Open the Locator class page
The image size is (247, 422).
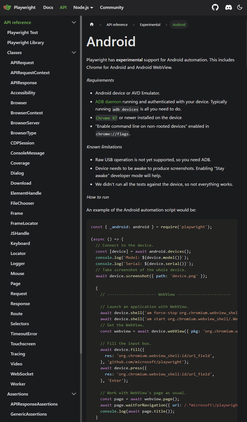point(18,253)
